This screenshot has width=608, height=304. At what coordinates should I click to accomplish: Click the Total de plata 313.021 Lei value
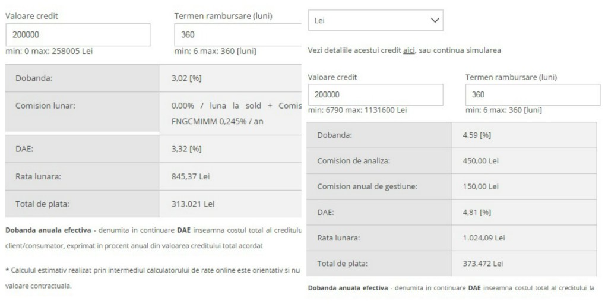click(193, 204)
